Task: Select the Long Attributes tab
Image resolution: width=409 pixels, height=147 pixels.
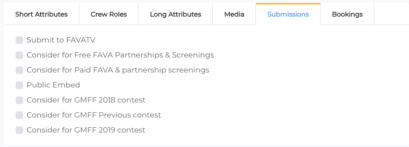Action: click(x=175, y=14)
